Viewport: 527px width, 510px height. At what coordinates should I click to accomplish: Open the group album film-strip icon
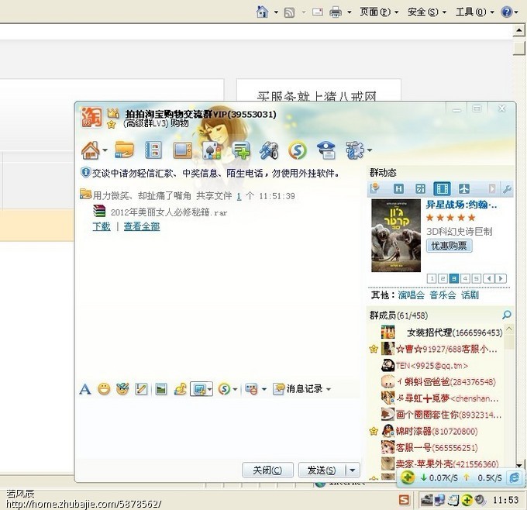[x=153, y=150]
